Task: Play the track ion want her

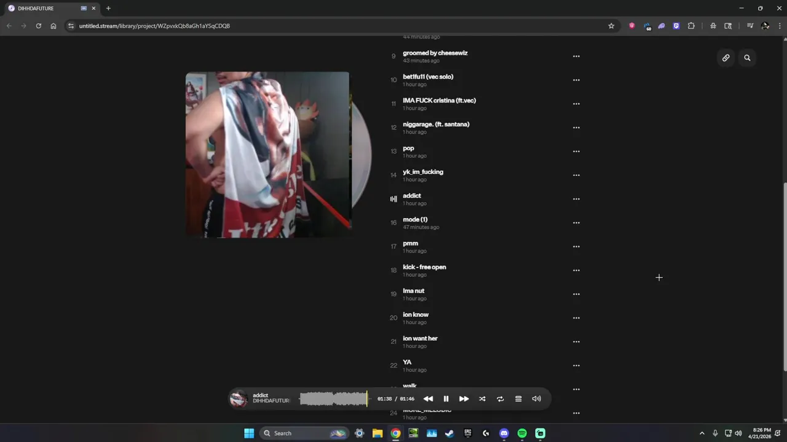Action: pos(420,338)
